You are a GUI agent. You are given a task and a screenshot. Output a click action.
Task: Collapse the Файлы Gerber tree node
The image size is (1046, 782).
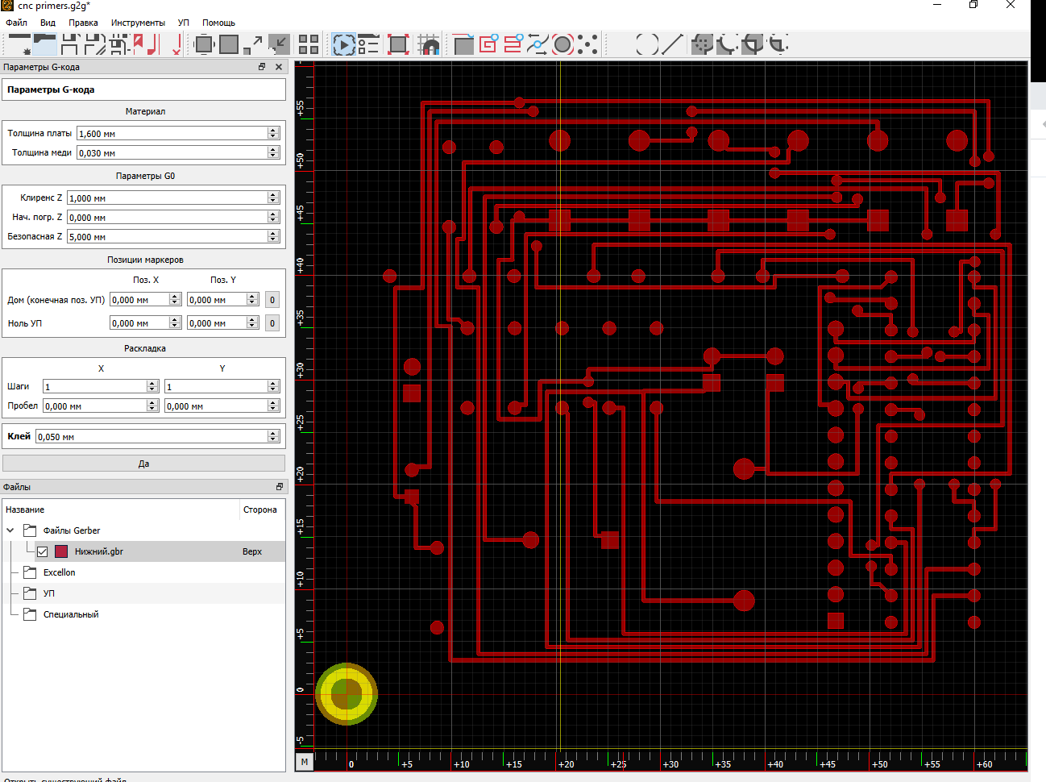pos(10,530)
